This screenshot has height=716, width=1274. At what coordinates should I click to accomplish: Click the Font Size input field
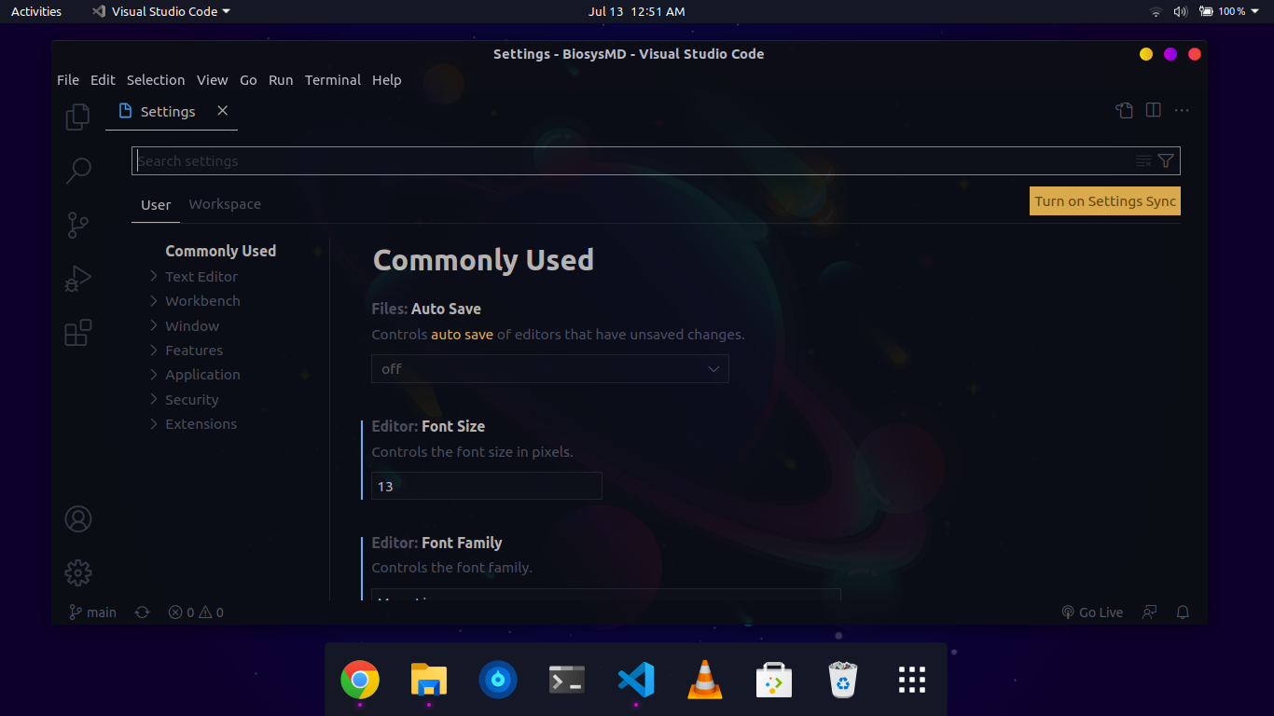point(487,486)
